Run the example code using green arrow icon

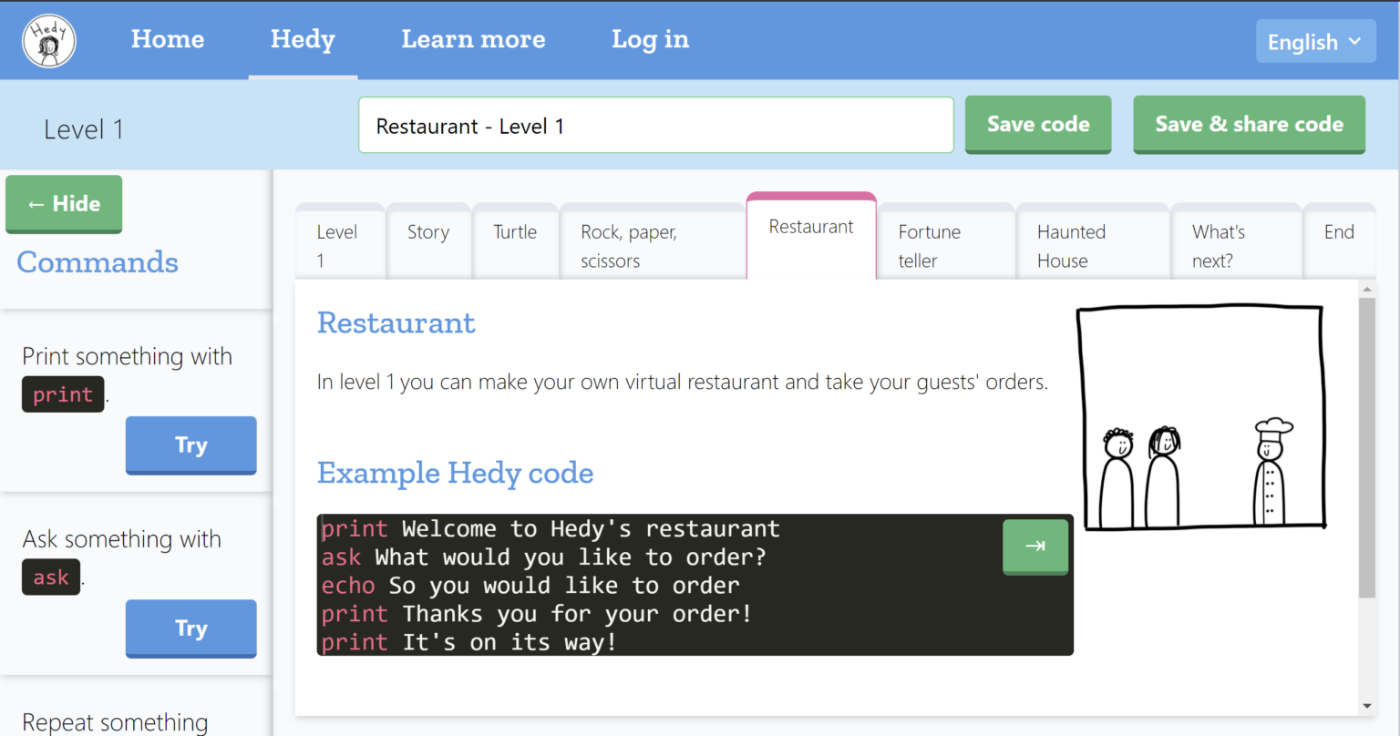1035,546
